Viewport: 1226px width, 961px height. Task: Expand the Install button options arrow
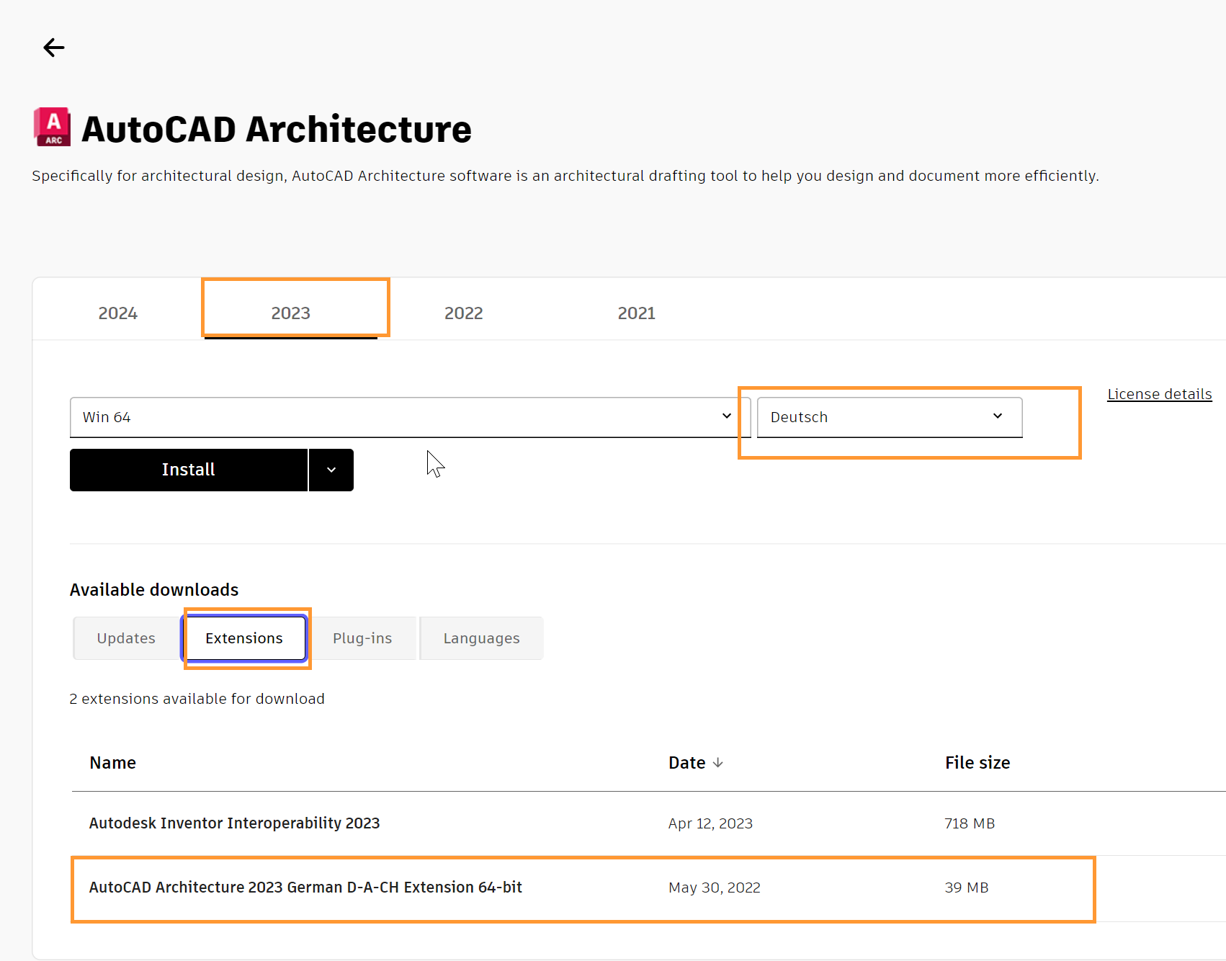pos(331,470)
